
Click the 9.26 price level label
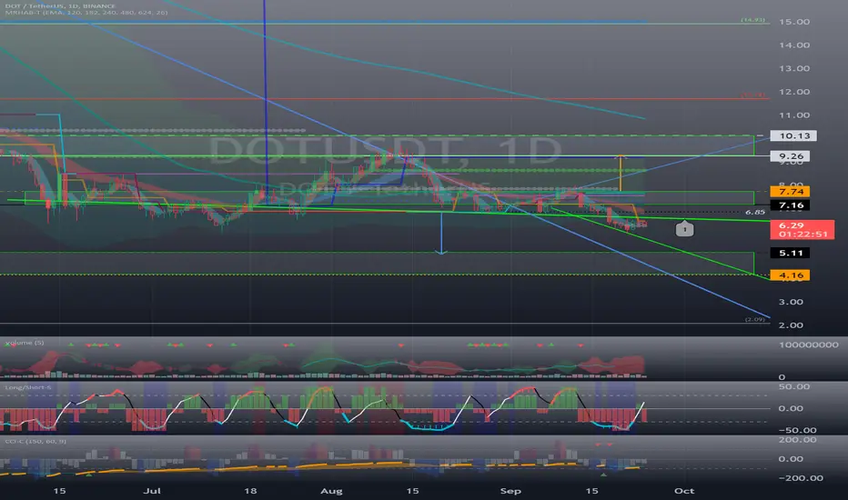tap(790, 156)
